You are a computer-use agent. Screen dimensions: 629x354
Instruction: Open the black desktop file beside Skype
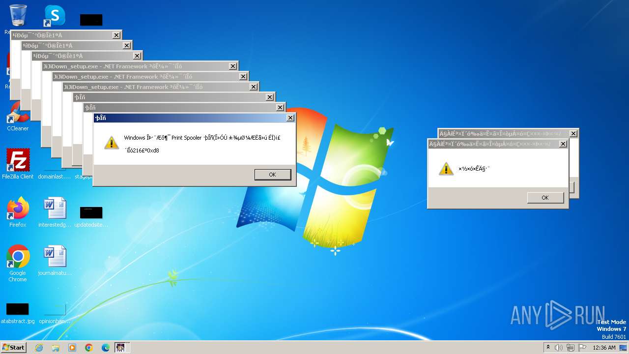91,20
